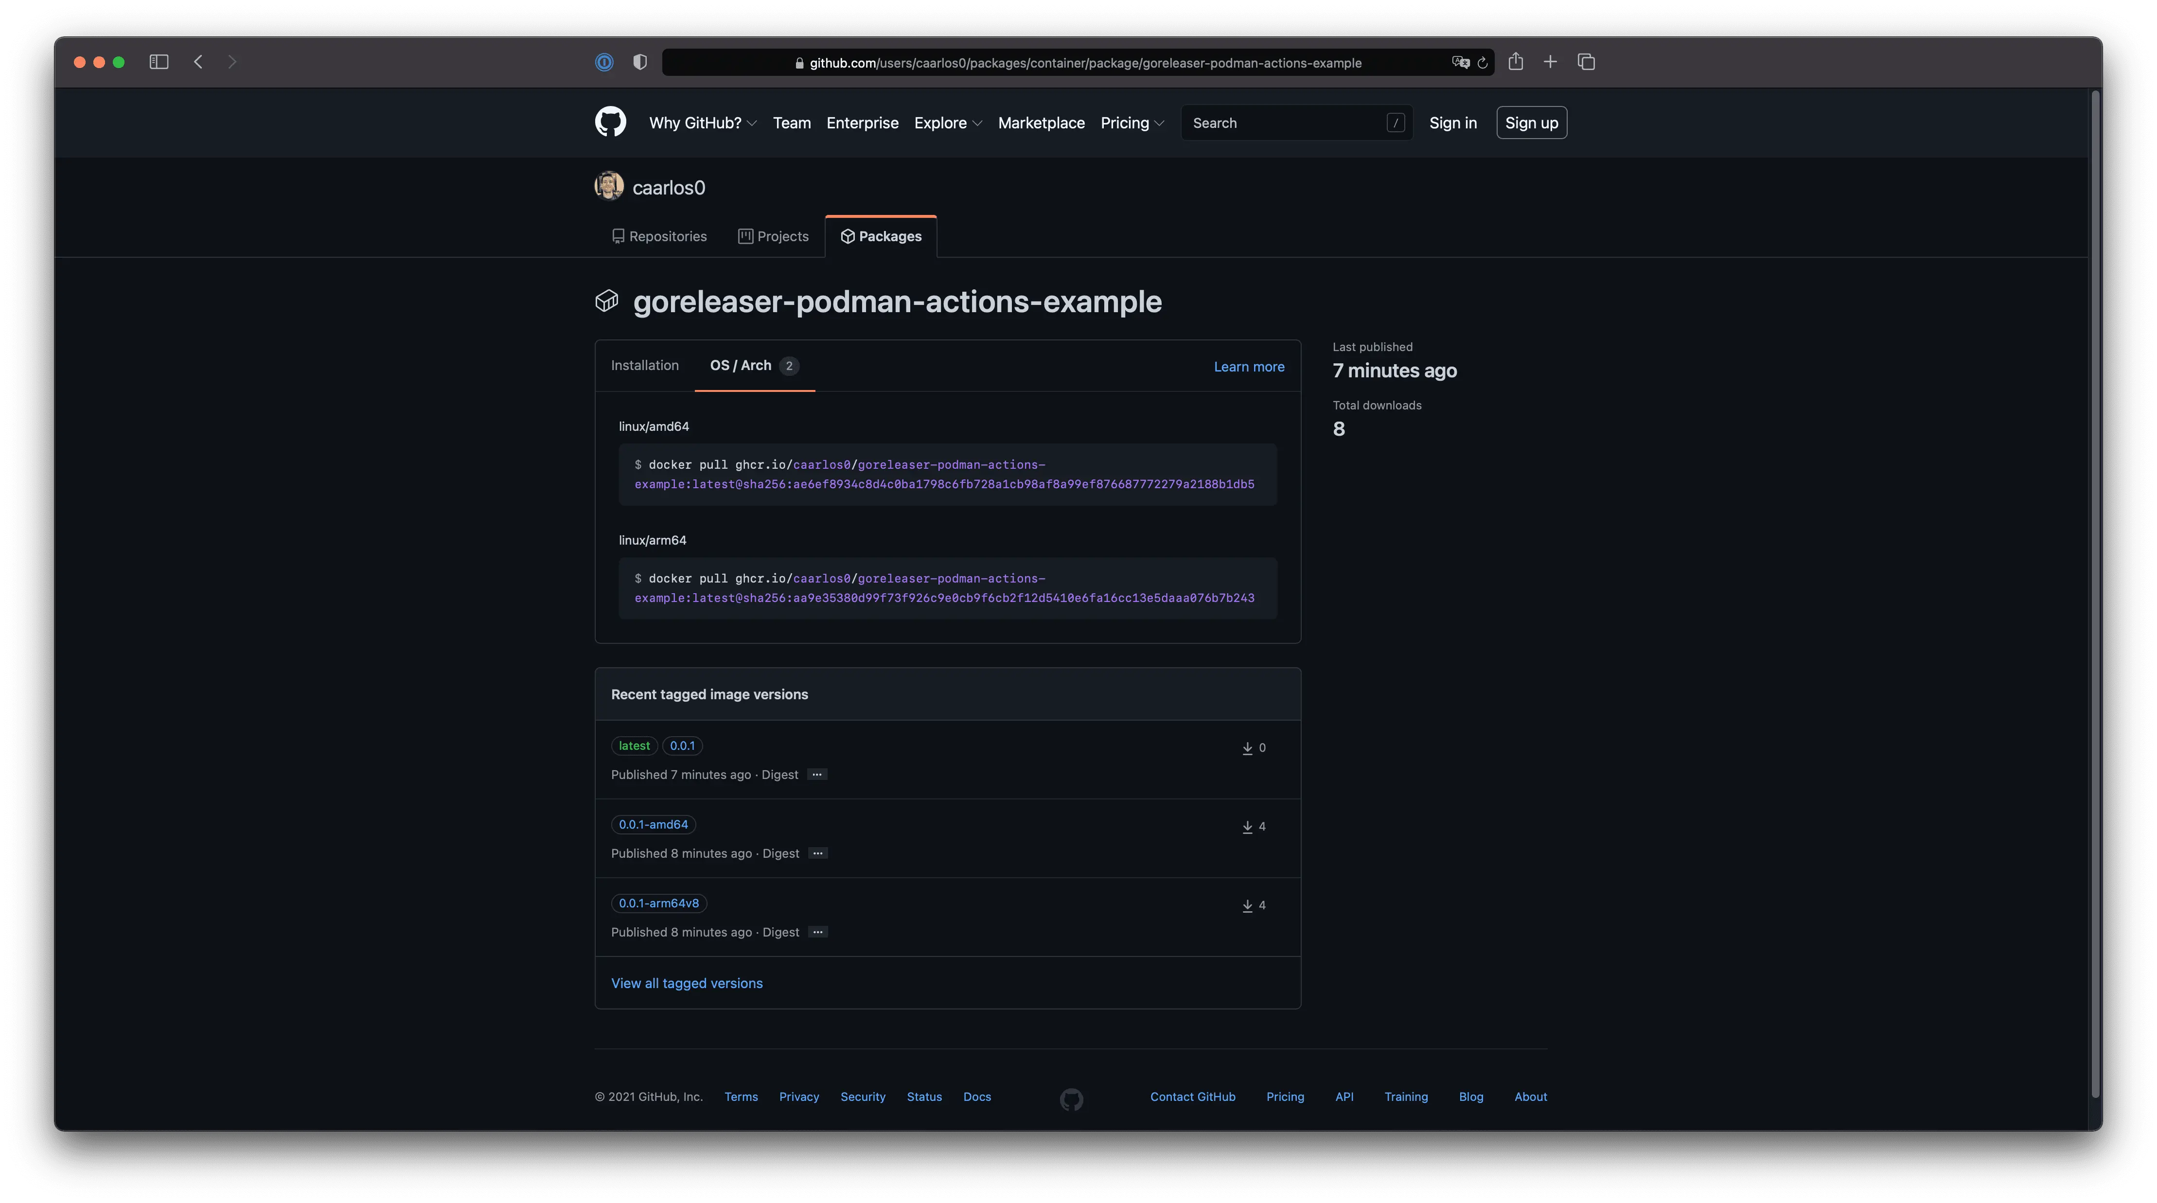Open the footer Terms link

tap(741, 1097)
